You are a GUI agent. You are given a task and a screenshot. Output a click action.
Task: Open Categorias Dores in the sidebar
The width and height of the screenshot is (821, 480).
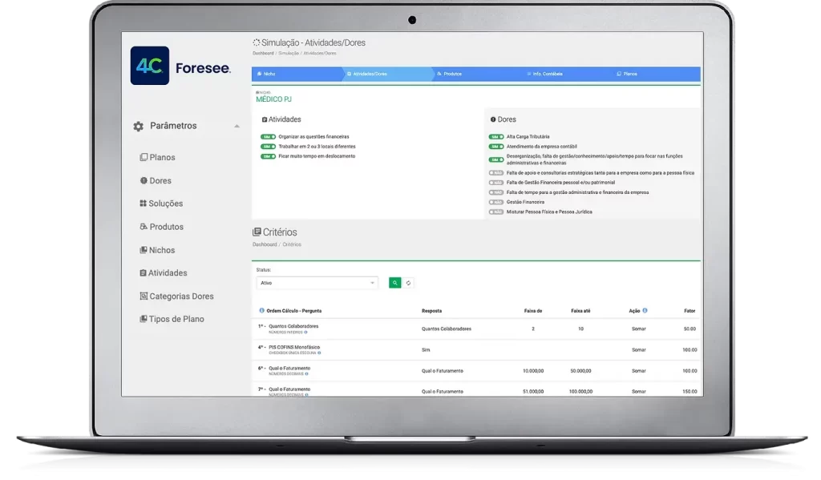pos(181,296)
